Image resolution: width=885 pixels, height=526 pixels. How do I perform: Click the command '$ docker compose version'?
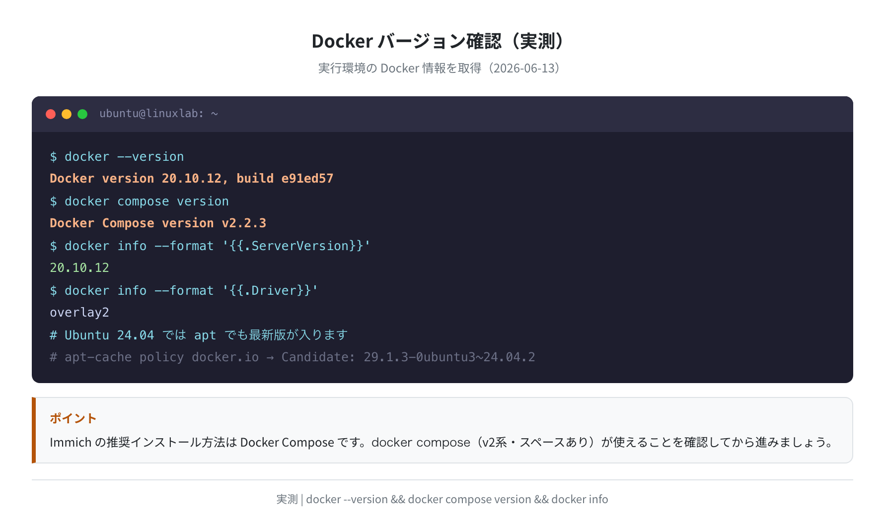pos(139,201)
